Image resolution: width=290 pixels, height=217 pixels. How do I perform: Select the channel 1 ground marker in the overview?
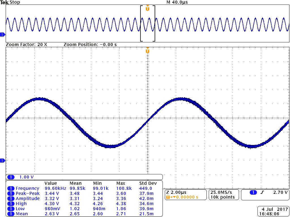coord(2,34)
